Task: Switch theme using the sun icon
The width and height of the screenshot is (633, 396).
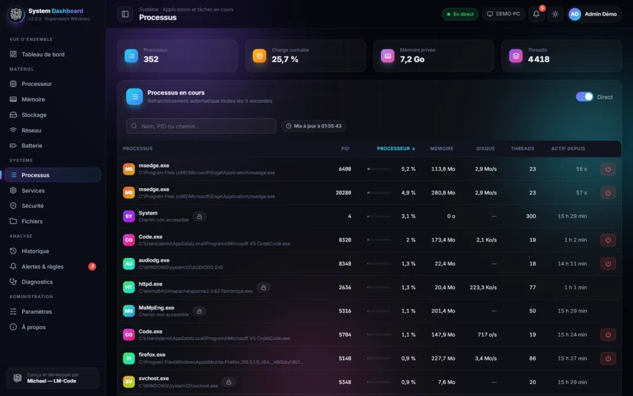Action: tap(555, 14)
